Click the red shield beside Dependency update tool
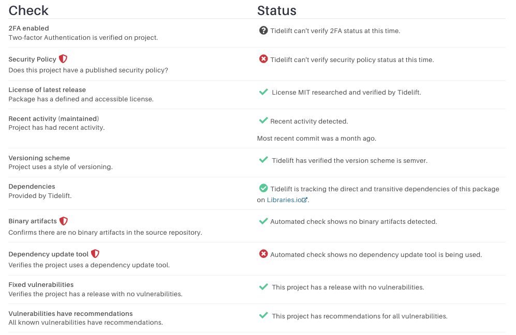Image resolution: width=516 pixels, height=335 pixels. (x=95, y=254)
